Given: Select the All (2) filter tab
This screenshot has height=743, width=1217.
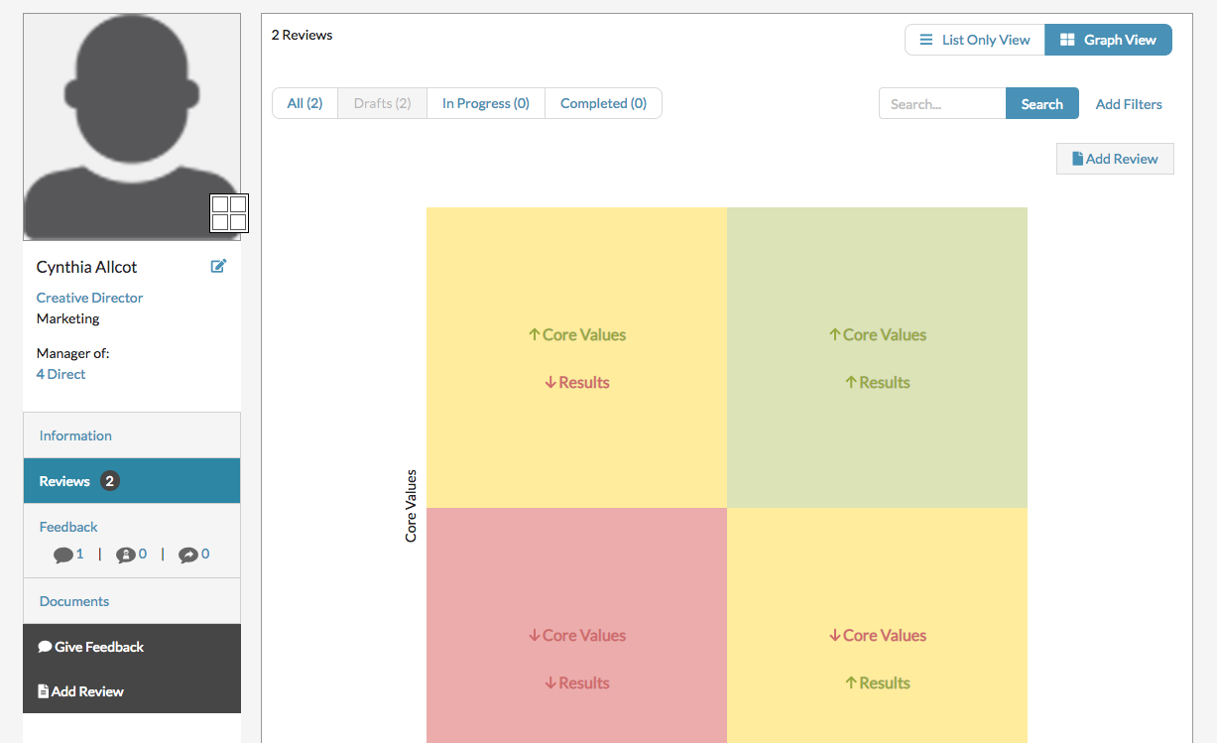Looking at the screenshot, I should point(305,103).
